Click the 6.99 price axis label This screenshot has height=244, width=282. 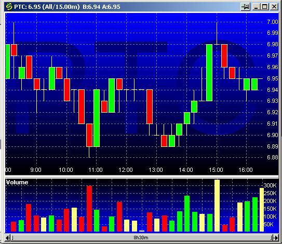click(273, 33)
